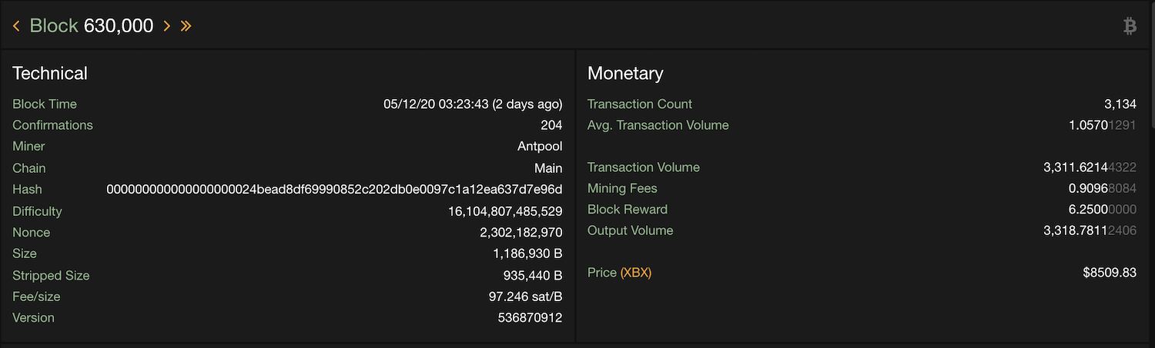Click the Transaction Count value 3,134
The image size is (1155, 348).
pyautogui.click(x=1120, y=104)
